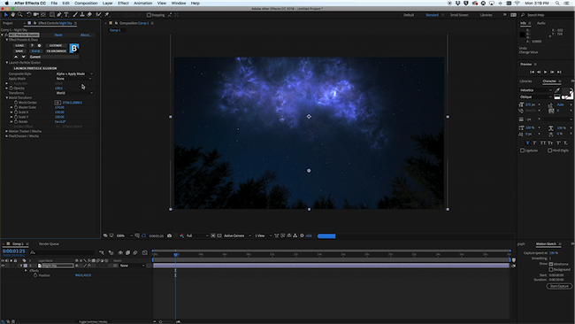Click the World Center crosshair picker
The image size is (575, 324).
click(57, 103)
